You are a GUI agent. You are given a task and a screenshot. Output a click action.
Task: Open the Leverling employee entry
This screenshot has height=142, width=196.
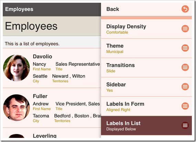coord(52,133)
